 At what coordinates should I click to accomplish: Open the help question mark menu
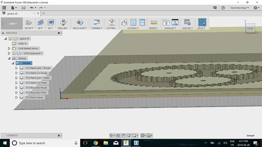[x=256, y=8]
